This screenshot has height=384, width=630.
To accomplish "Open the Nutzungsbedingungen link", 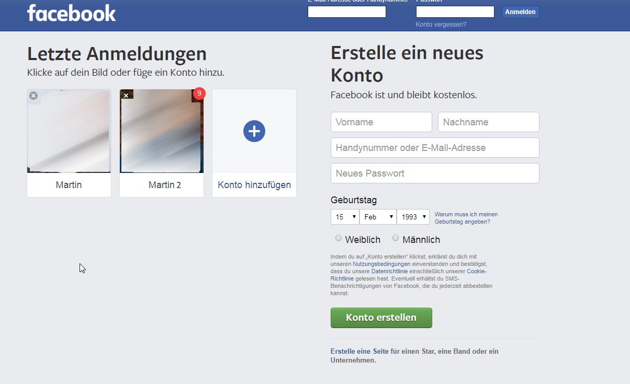I will [382, 264].
